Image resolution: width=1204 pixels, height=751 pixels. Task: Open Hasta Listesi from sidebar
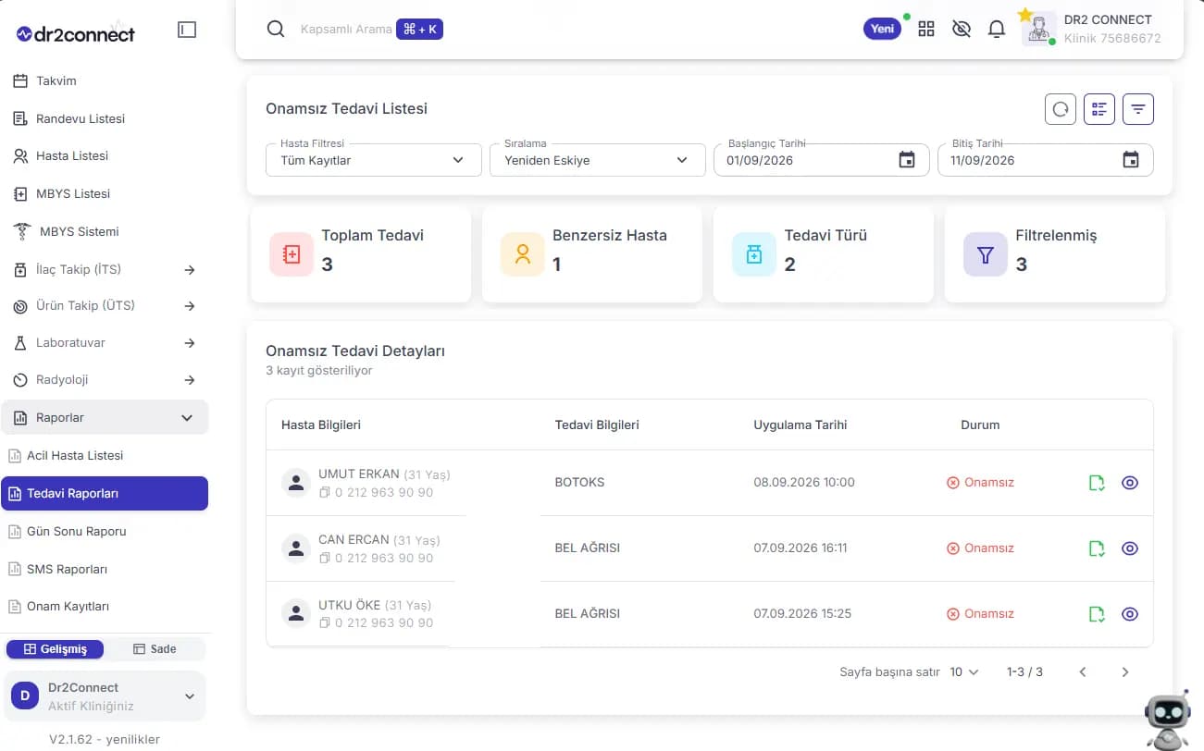72,155
